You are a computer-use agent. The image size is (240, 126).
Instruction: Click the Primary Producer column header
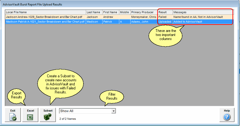(144, 12)
